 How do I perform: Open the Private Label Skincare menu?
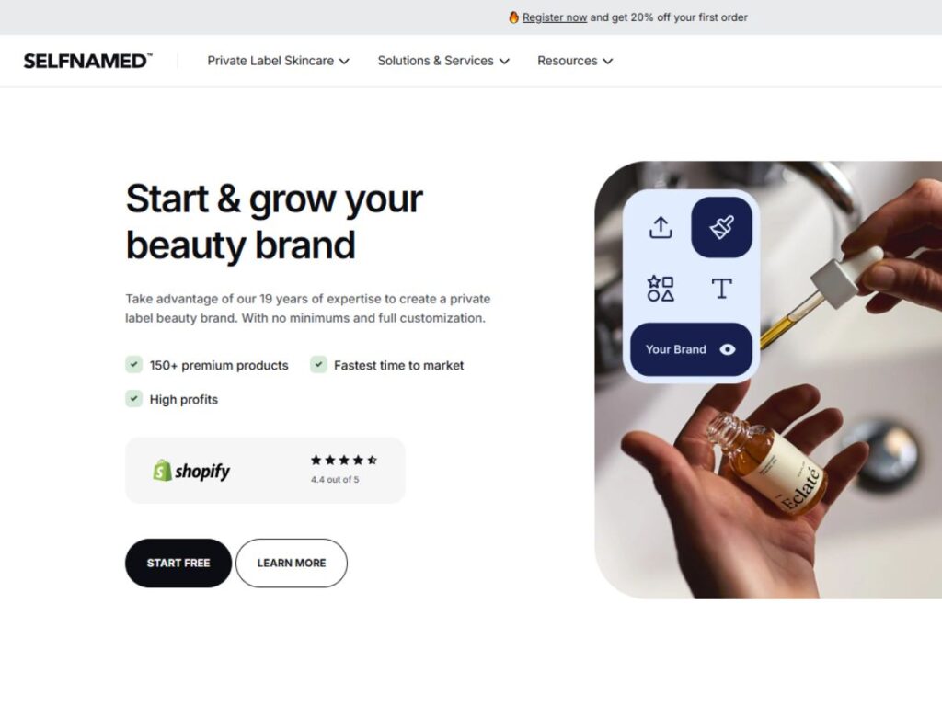coord(270,61)
